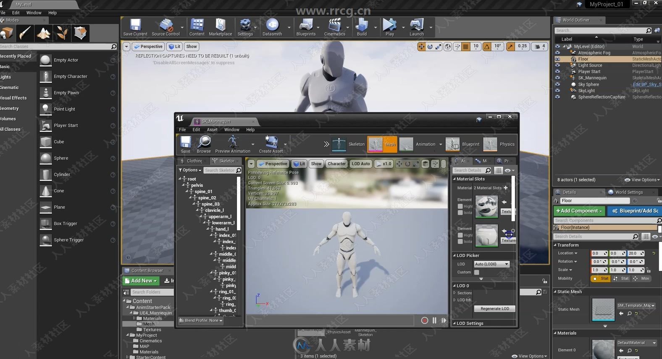Image resolution: width=662 pixels, height=359 pixels.
Task: Select Geometry Editing mode icon
Action: pyautogui.click(x=80, y=33)
